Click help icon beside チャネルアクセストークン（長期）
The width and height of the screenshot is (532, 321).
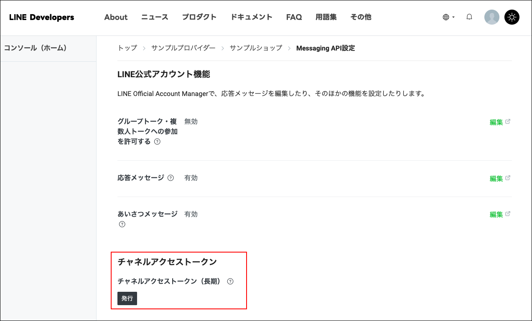tap(230, 281)
